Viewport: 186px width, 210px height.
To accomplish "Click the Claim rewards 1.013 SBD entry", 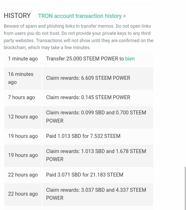I will tap(96, 155).
